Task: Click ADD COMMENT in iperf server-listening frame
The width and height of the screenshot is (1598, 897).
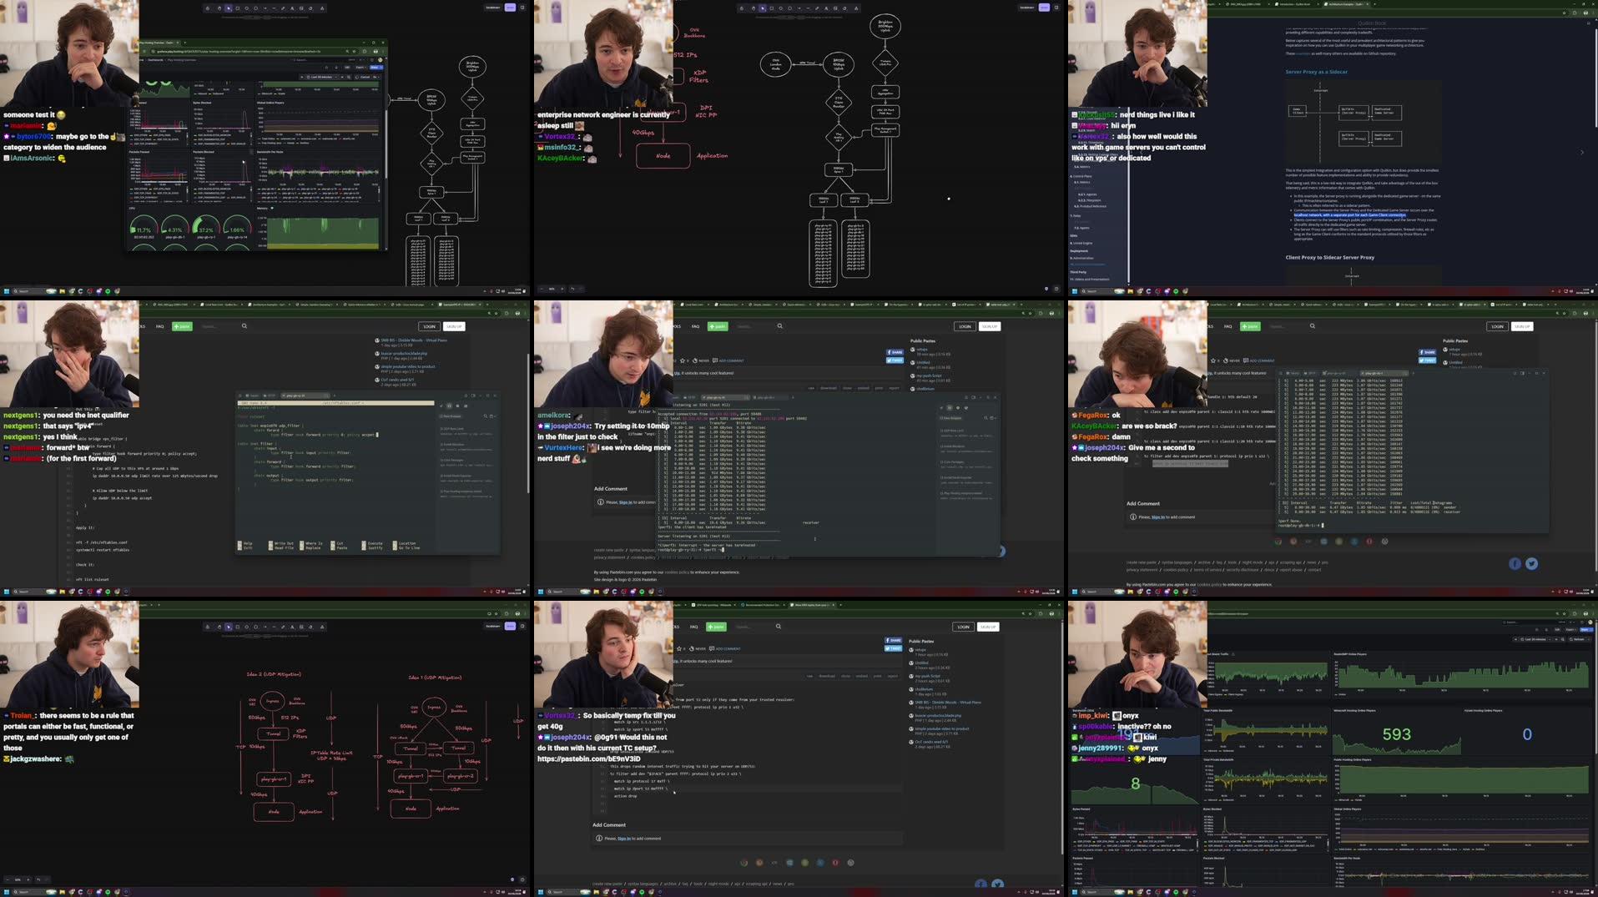Action: coord(728,360)
